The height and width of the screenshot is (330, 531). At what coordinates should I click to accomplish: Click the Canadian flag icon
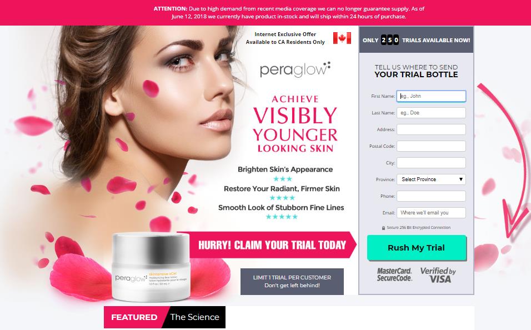pos(342,38)
